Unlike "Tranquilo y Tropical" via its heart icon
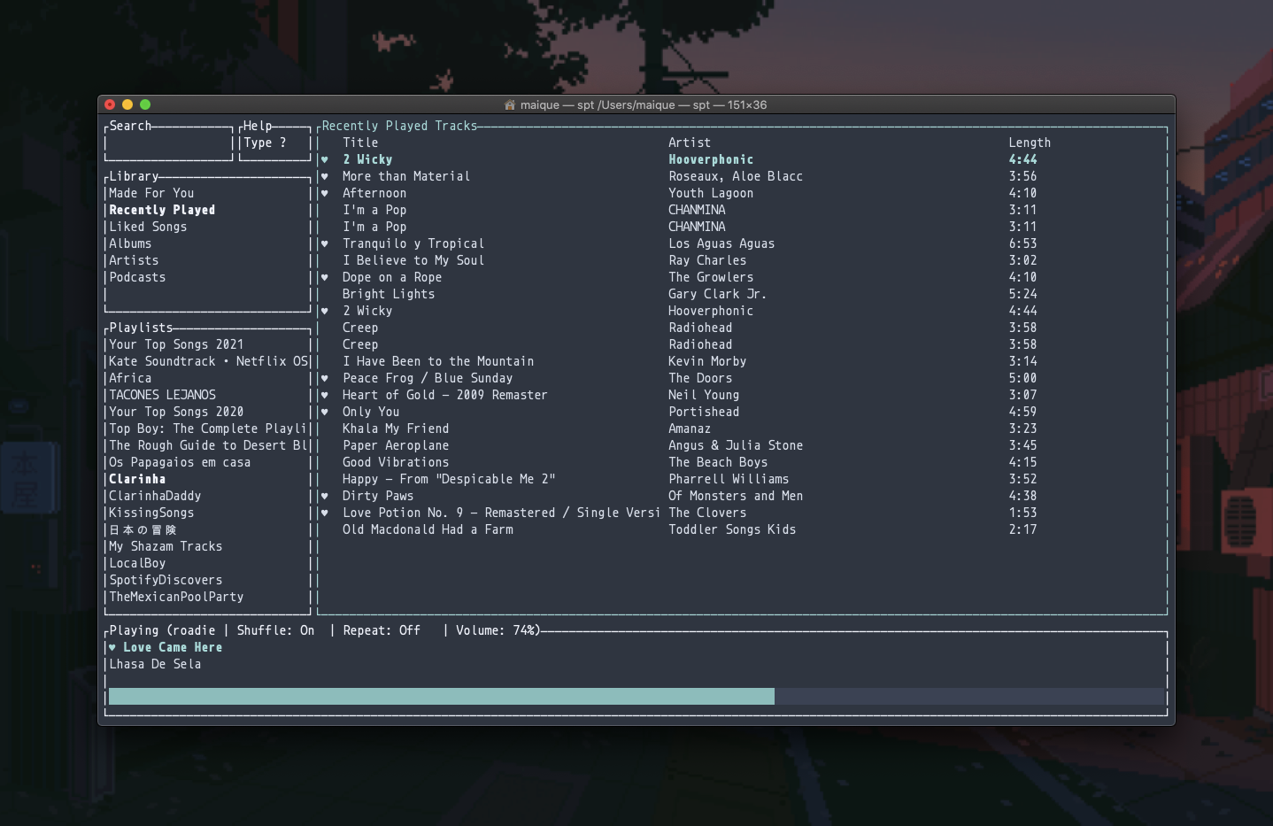The width and height of the screenshot is (1273, 826). pos(324,243)
